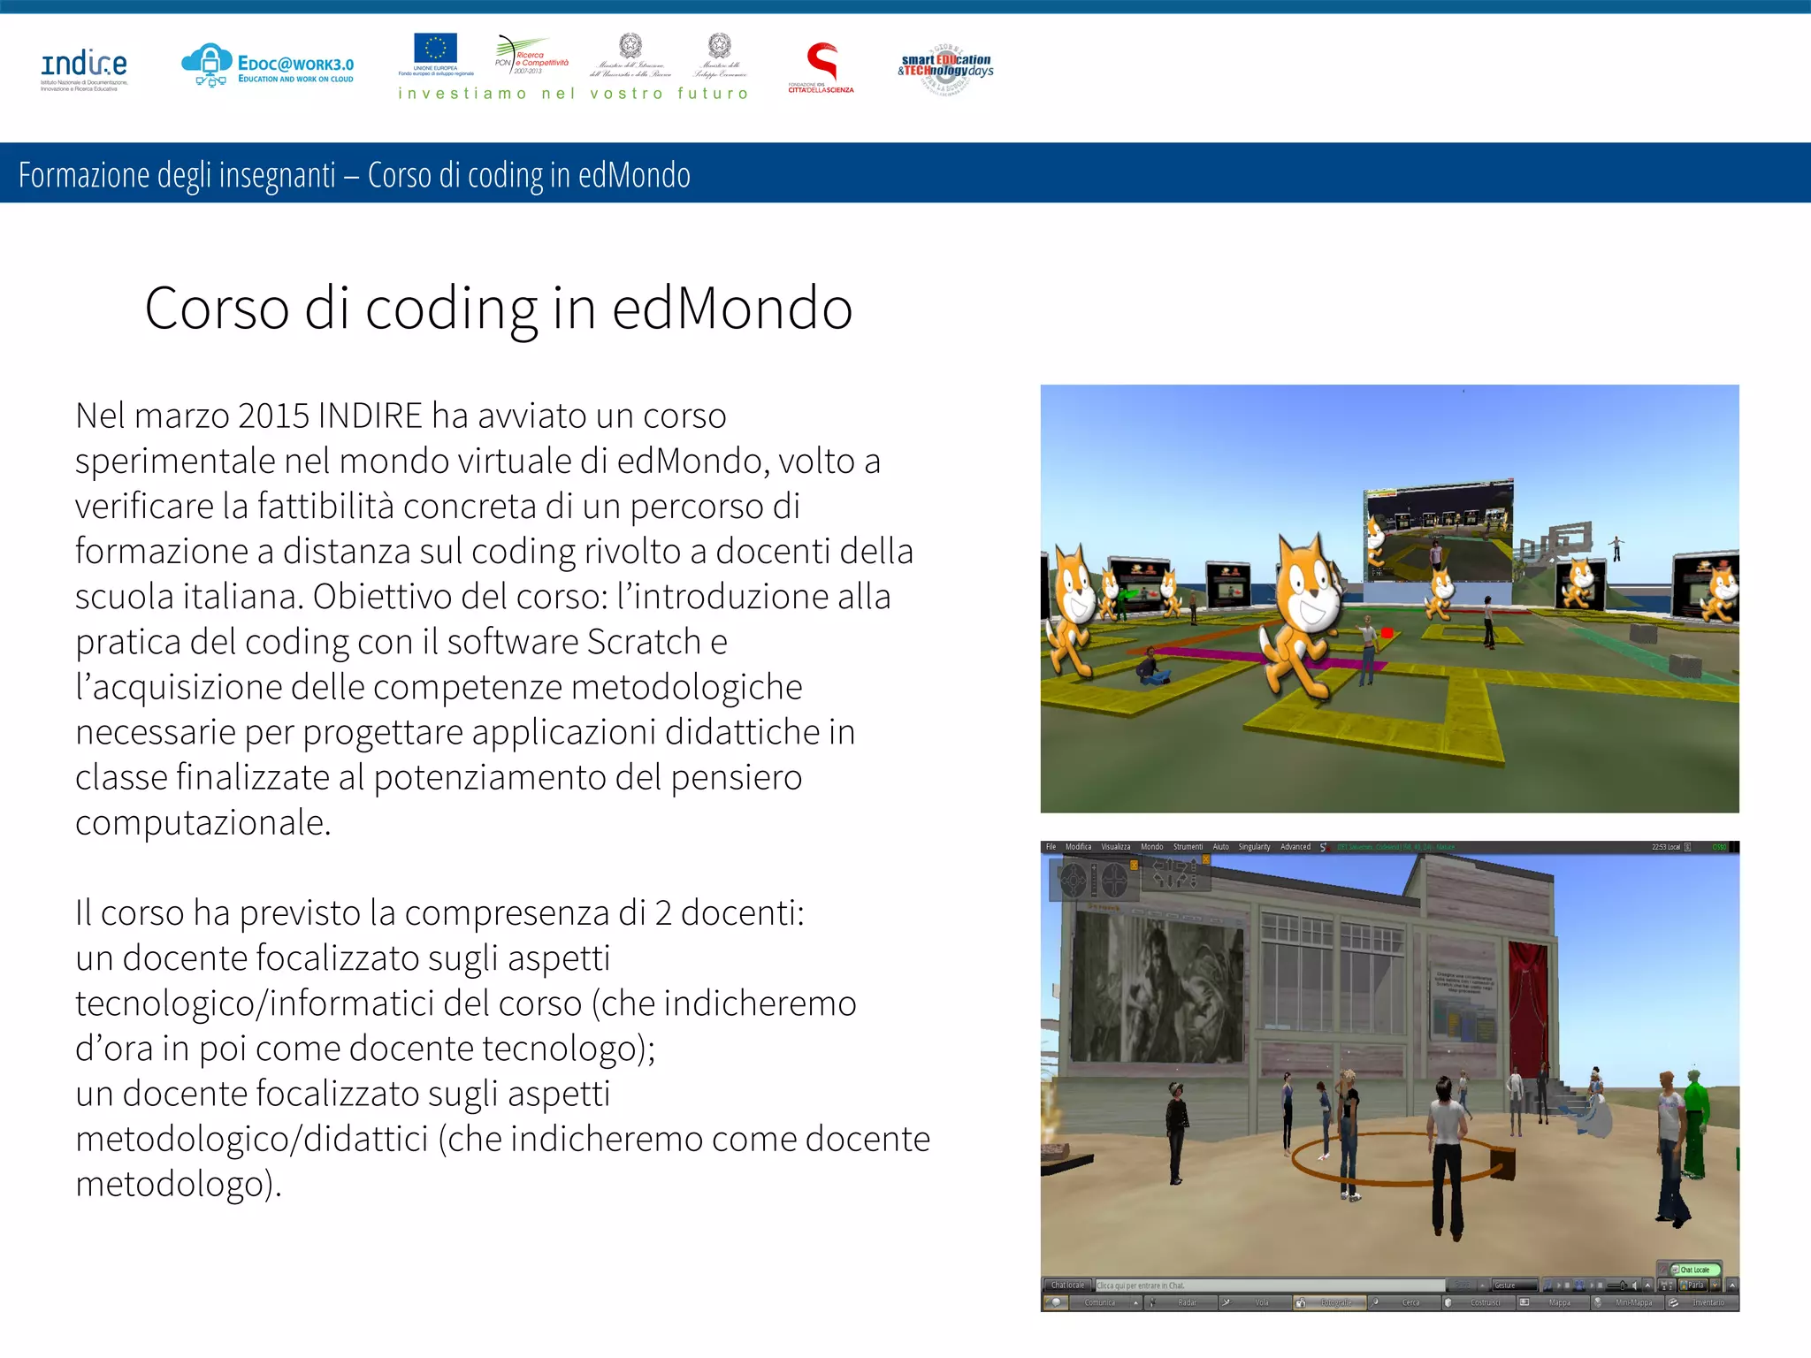Open the Strumenti menu
Image resolution: width=1811 pixels, height=1358 pixels.
pyautogui.click(x=1188, y=847)
